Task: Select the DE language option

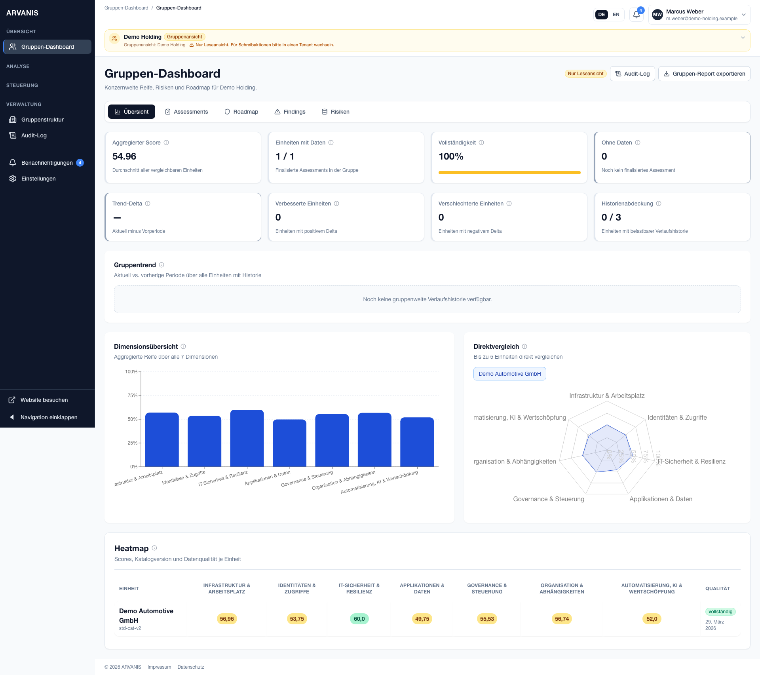Action: (601, 14)
